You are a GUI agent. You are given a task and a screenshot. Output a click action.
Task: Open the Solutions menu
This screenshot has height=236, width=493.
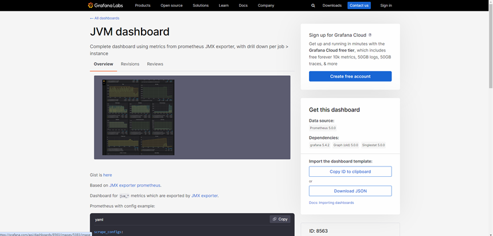pyautogui.click(x=201, y=5)
